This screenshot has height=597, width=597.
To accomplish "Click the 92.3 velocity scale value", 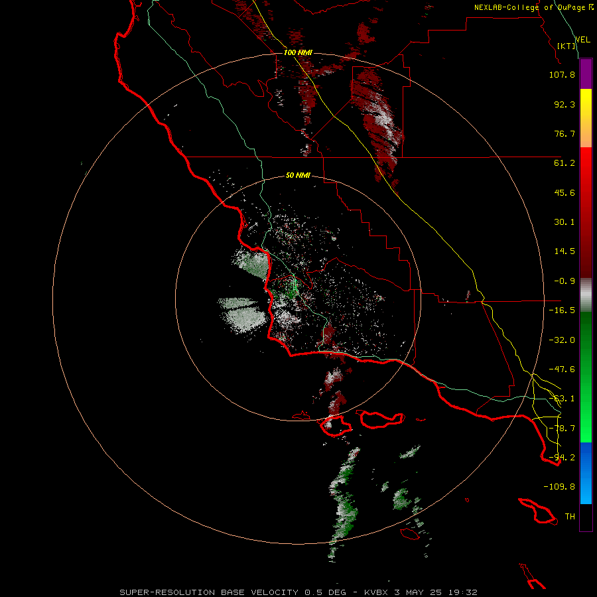I will coord(564,104).
